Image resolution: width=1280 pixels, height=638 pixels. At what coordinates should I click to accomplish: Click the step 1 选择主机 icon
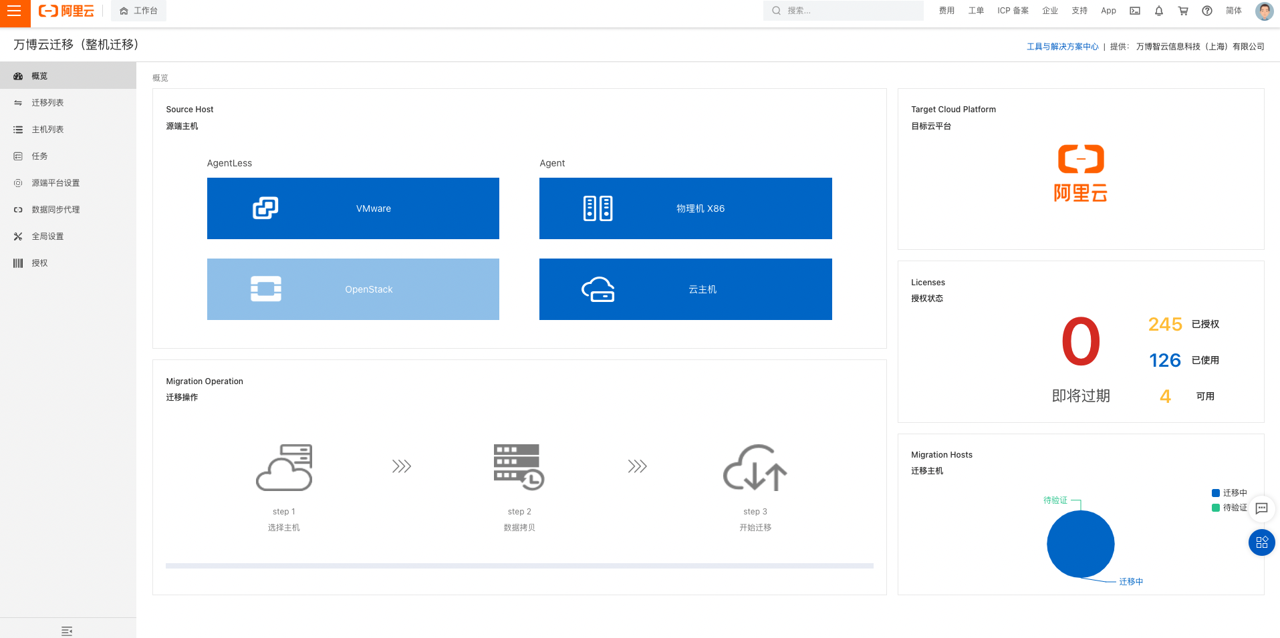pos(284,467)
